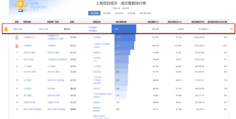This screenshot has width=236, height=119.
Task: Click the 成交金额(万元) column header
Action: point(198,22)
